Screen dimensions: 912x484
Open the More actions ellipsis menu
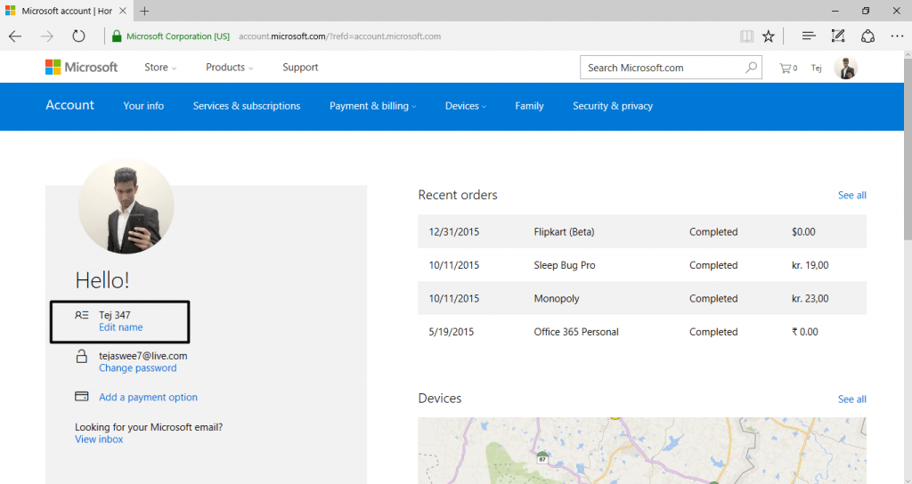tap(897, 36)
